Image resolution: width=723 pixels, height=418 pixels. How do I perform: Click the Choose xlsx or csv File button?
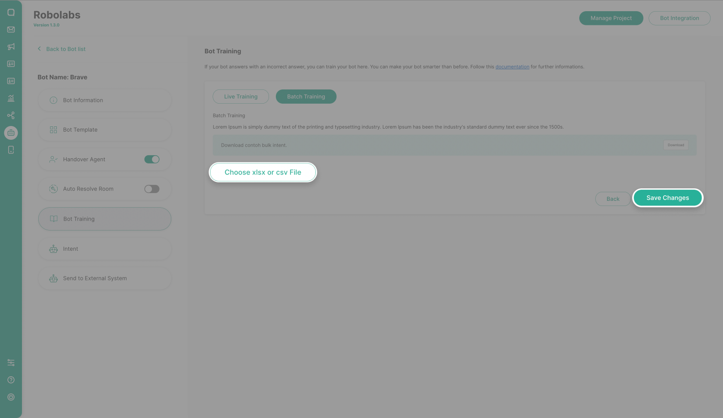coord(263,172)
